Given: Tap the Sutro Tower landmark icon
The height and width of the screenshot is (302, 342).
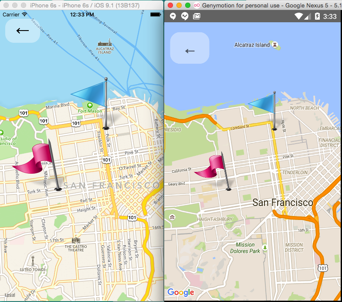Looking at the screenshot, I should coord(33,261).
